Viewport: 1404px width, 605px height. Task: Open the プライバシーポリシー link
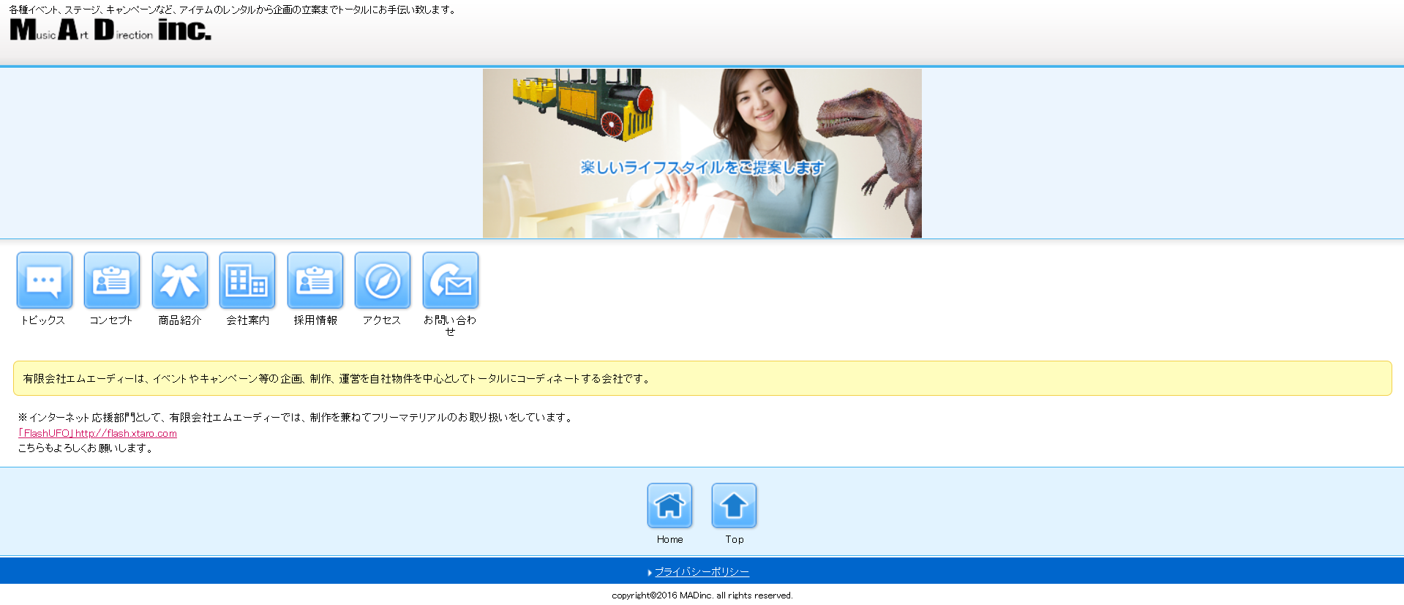(702, 572)
